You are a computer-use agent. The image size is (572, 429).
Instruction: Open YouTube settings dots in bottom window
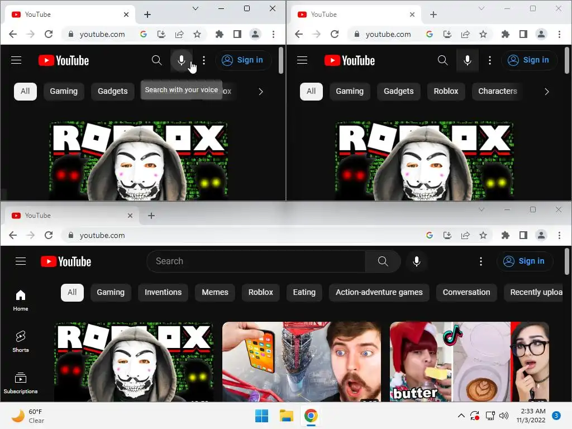481,261
